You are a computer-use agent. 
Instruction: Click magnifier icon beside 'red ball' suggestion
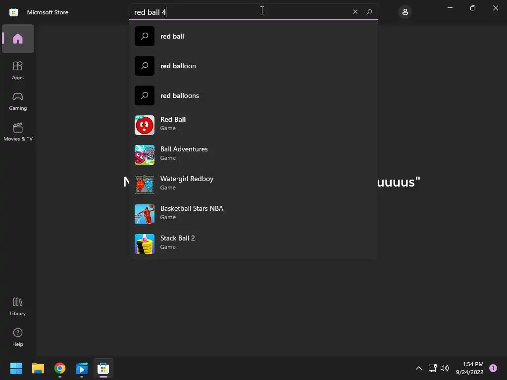pos(145,36)
